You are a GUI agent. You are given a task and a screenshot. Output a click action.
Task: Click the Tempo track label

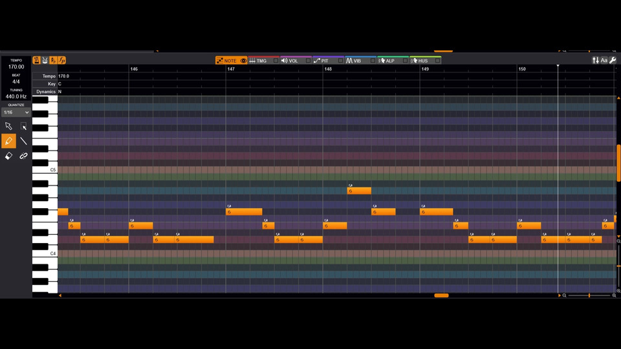click(49, 76)
